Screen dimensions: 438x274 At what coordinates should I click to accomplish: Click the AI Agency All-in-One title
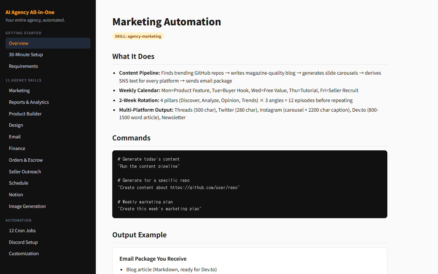pyautogui.click(x=30, y=12)
